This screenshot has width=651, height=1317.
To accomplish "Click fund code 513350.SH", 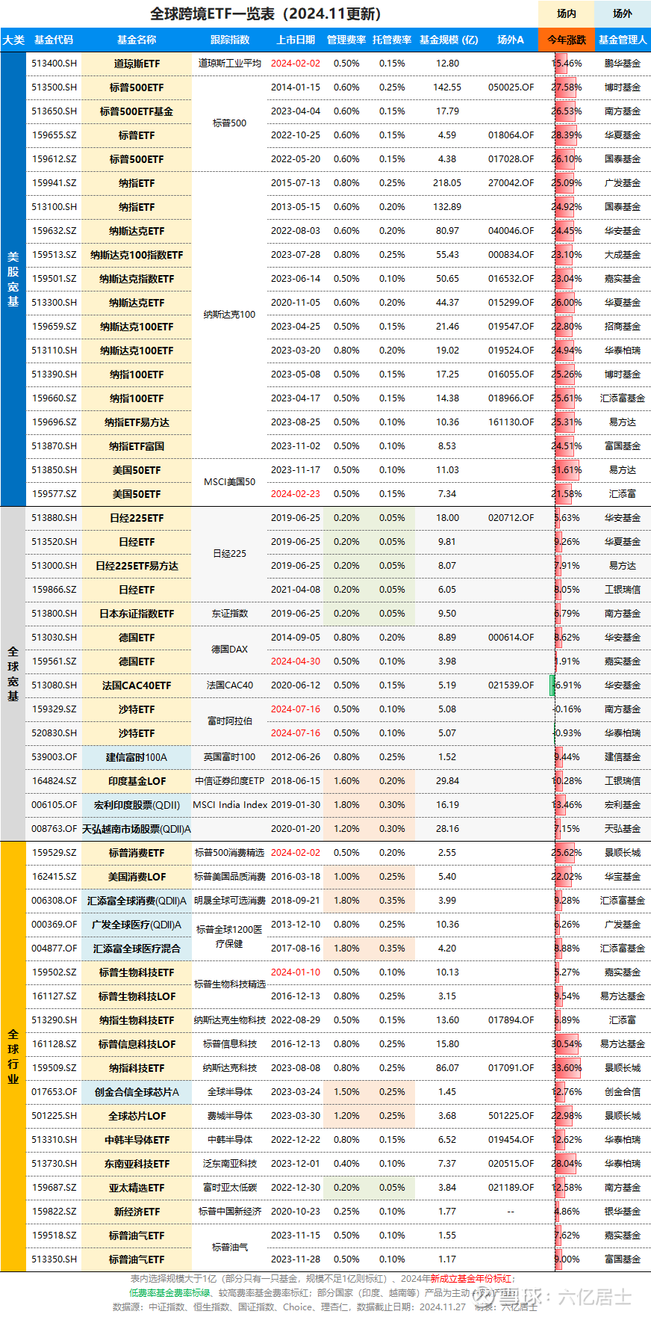I will pyautogui.click(x=54, y=1259).
